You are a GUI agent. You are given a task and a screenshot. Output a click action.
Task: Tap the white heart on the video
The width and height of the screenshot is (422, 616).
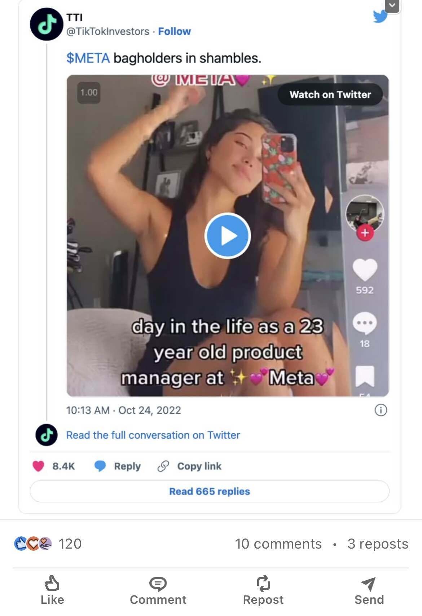365,270
